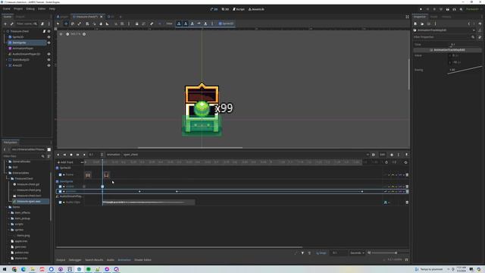
Task: Stop animation playback
Action: (71, 155)
